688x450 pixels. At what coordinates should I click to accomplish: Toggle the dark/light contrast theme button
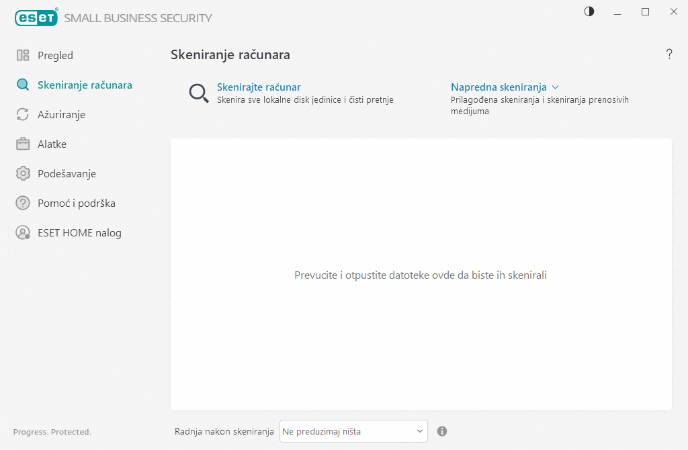(589, 11)
